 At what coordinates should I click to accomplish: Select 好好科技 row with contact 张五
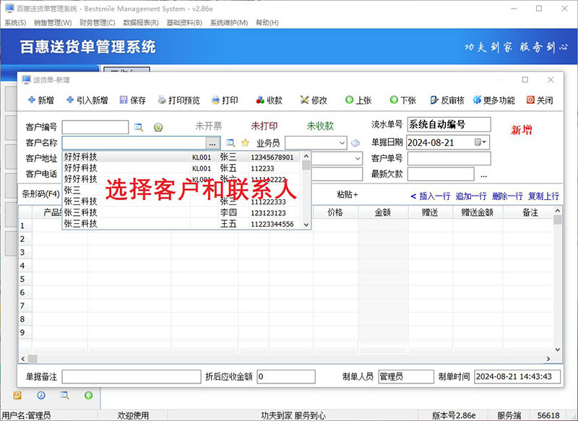point(182,168)
